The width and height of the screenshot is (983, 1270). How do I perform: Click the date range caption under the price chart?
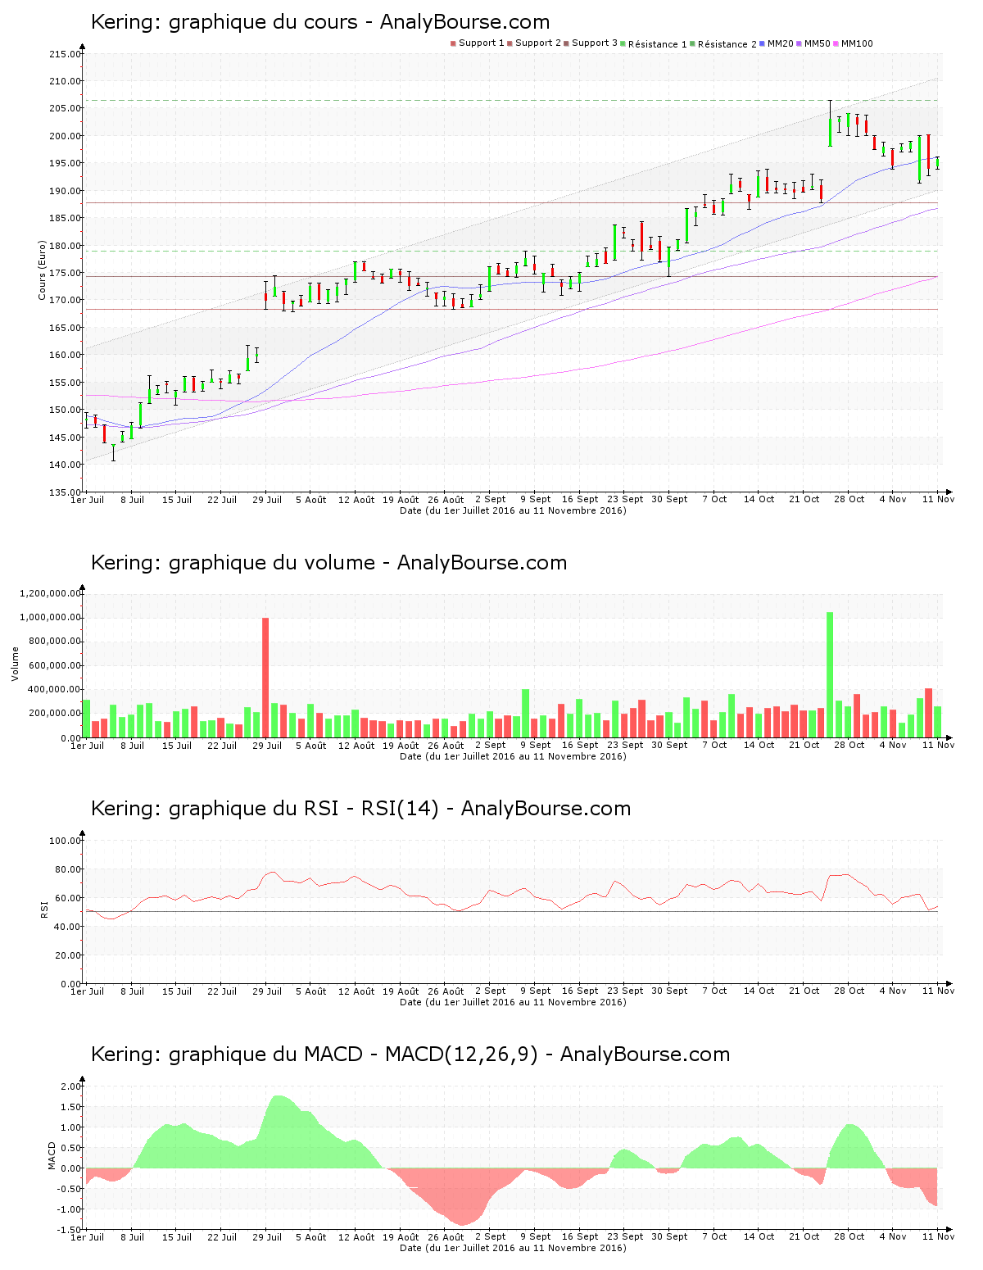click(x=513, y=510)
